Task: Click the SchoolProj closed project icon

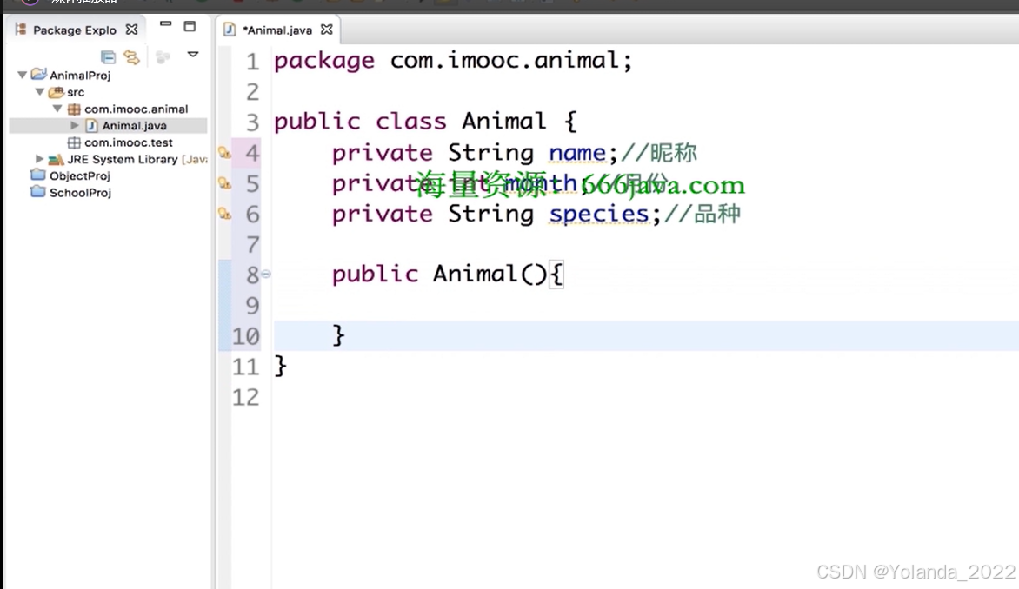Action: coord(38,192)
